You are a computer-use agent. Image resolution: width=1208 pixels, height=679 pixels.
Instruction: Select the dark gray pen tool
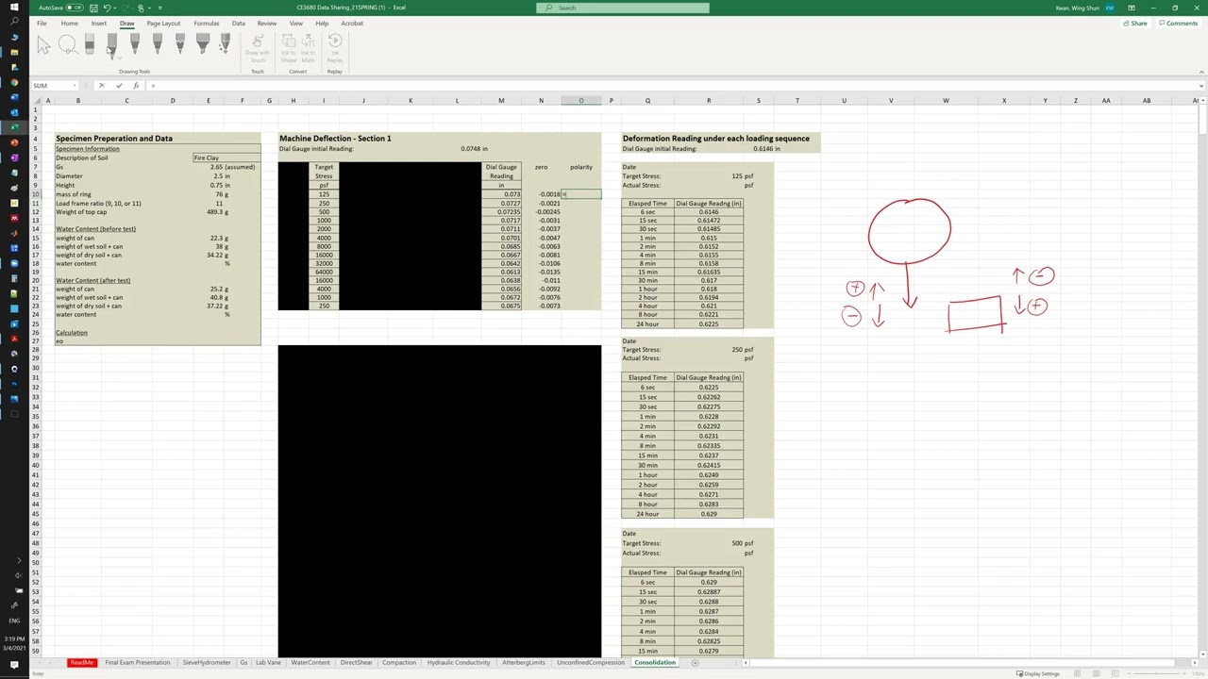134,44
